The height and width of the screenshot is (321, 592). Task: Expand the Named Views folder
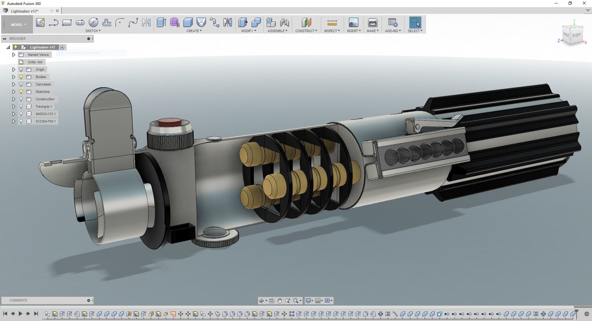(14, 55)
